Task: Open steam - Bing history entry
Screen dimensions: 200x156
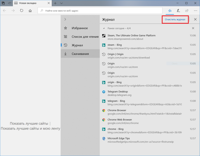Action: [149, 46]
